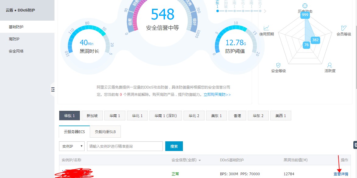This screenshot has height=178, width=357.
Task: Switch to the 云服务器ECS tab
Action: click(x=75, y=132)
